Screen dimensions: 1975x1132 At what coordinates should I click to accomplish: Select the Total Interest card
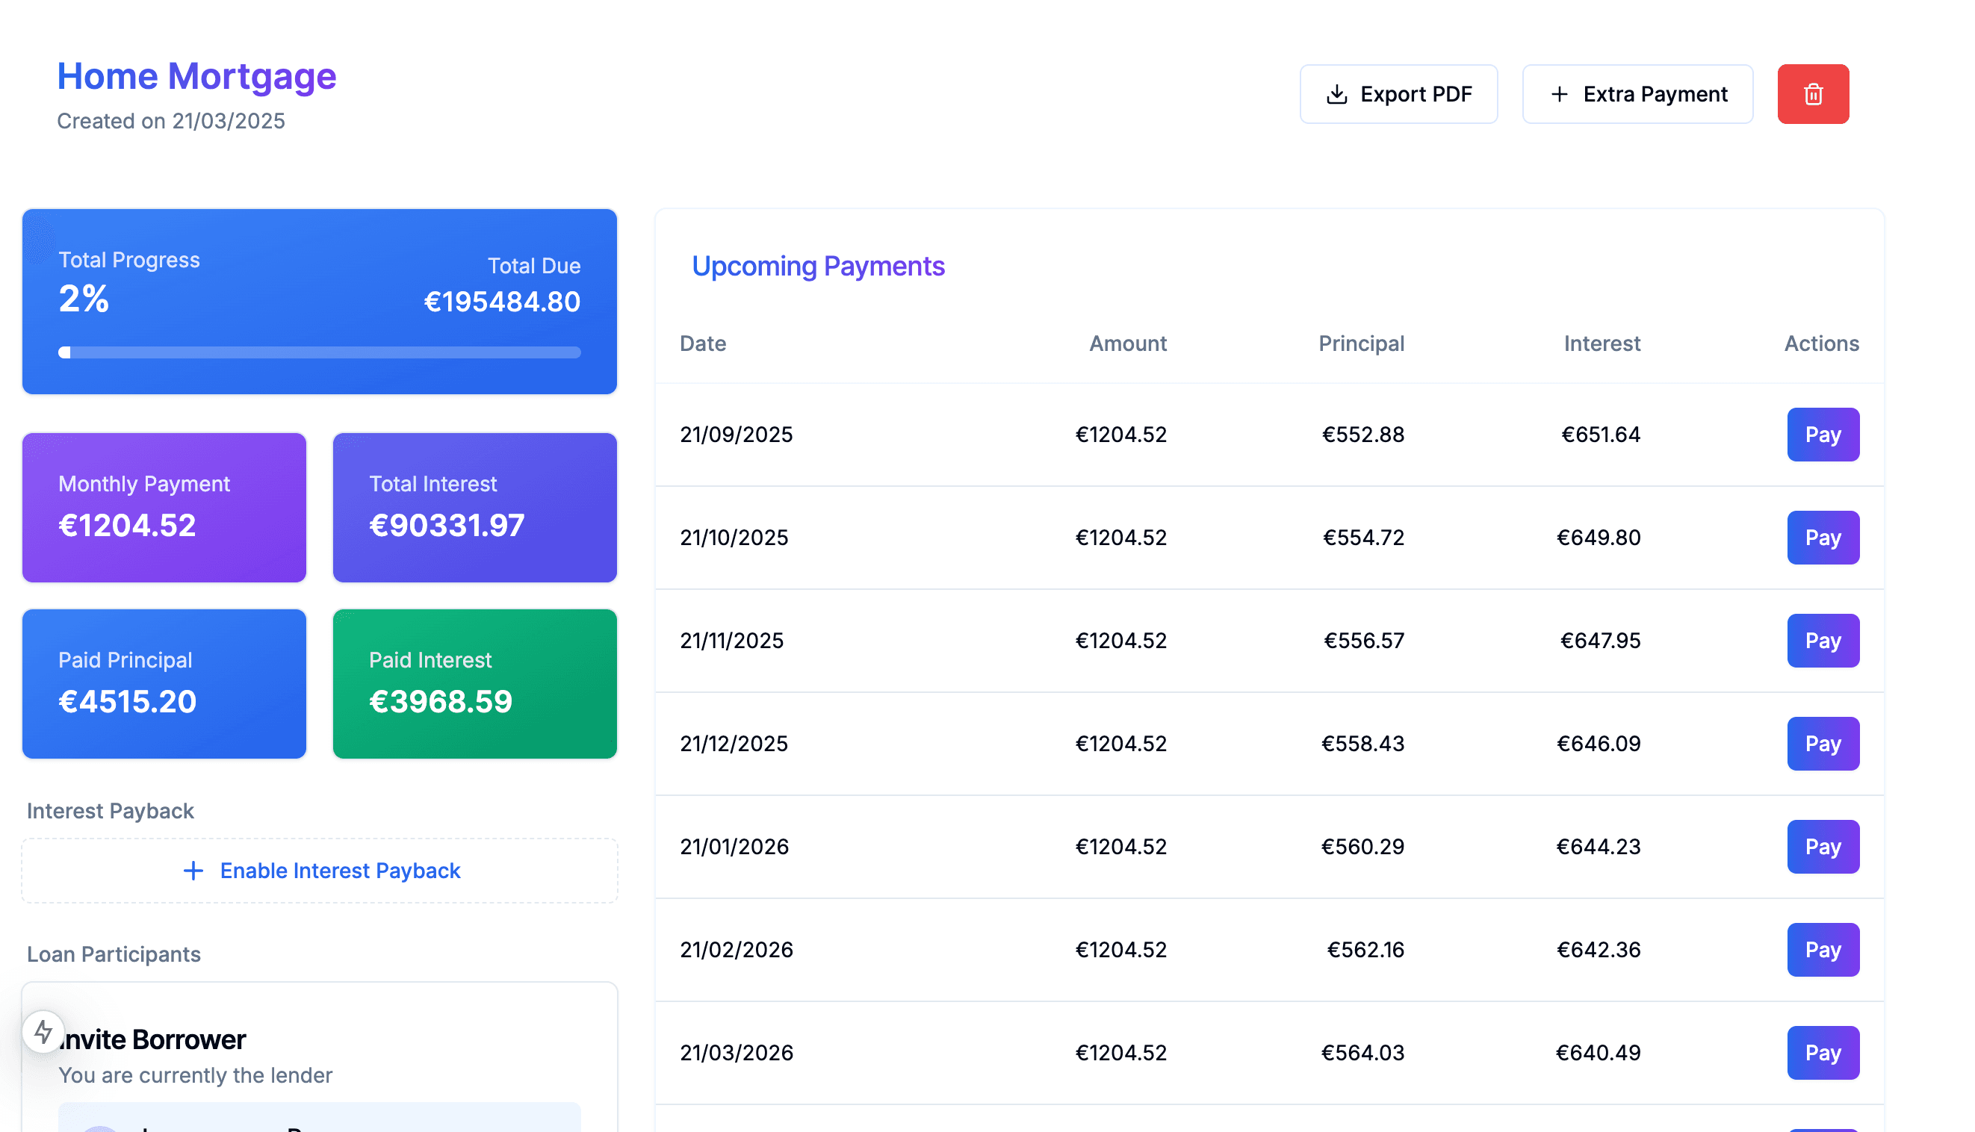pyautogui.click(x=474, y=507)
